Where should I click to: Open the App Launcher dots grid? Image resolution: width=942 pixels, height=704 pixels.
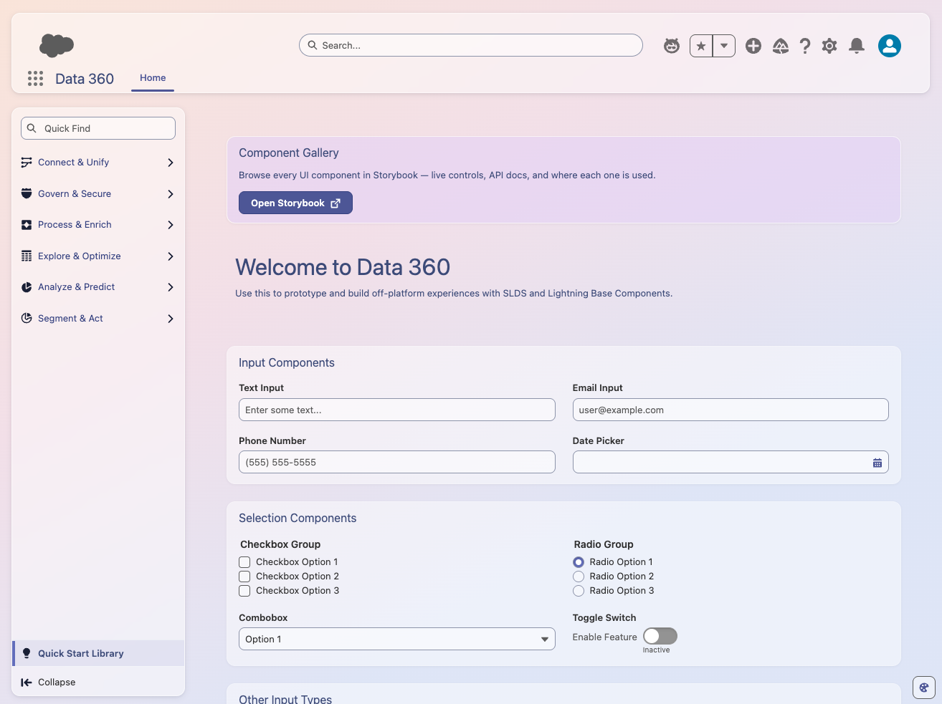coord(35,79)
